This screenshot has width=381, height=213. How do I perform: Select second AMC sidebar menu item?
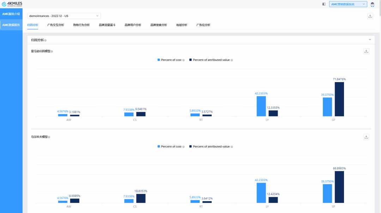pos(11,25)
